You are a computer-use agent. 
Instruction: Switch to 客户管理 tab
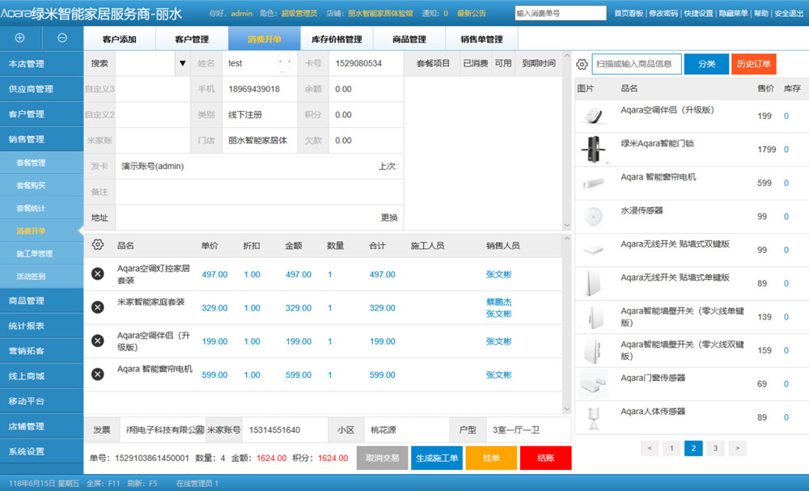tap(192, 39)
